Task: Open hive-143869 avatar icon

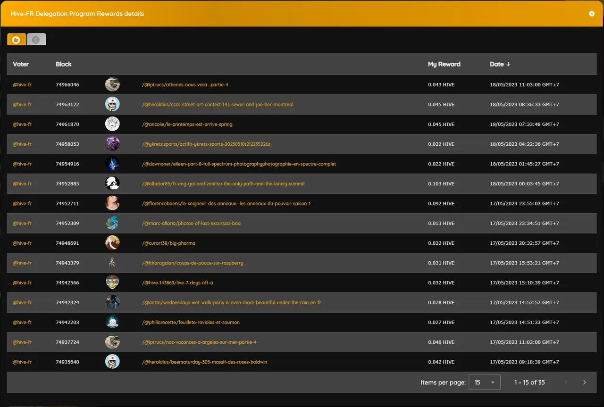Action: pos(112,282)
